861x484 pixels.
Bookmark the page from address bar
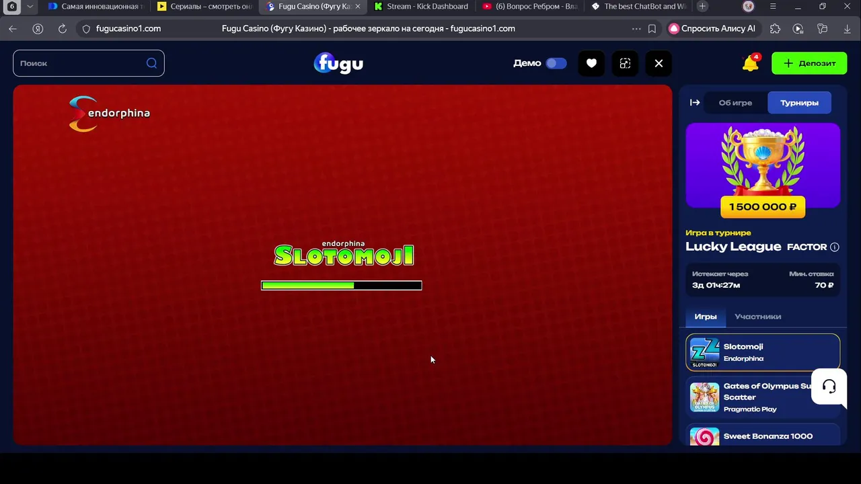[652, 29]
